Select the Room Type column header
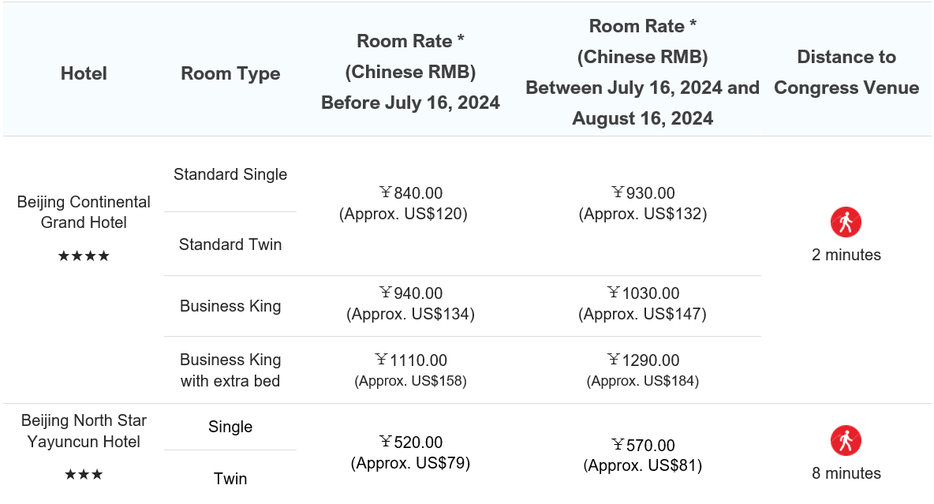934x504 pixels. [x=230, y=73]
